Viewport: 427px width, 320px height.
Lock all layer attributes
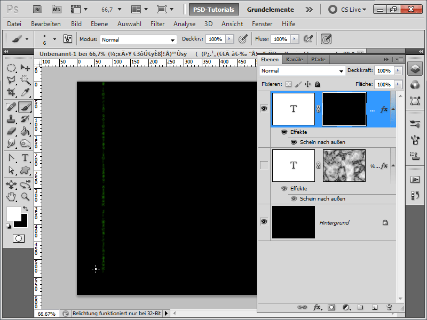click(x=317, y=84)
